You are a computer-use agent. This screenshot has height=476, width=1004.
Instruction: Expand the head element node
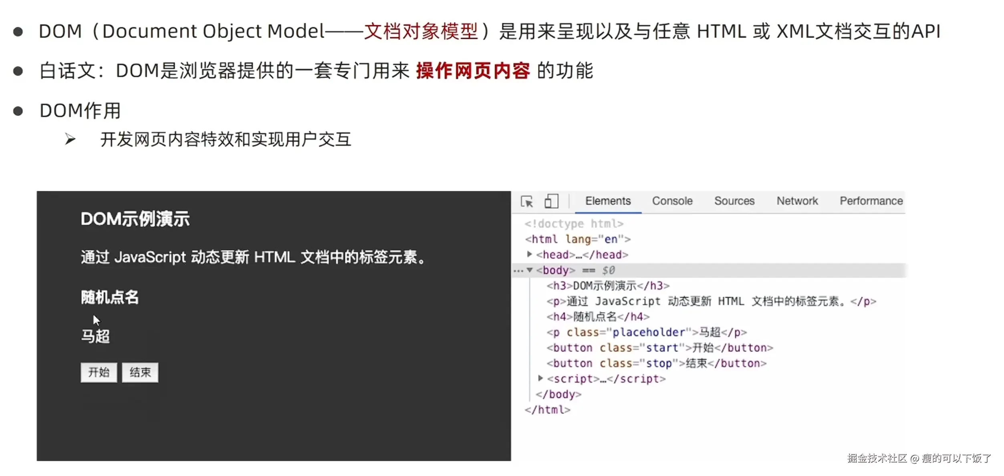pos(530,254)
